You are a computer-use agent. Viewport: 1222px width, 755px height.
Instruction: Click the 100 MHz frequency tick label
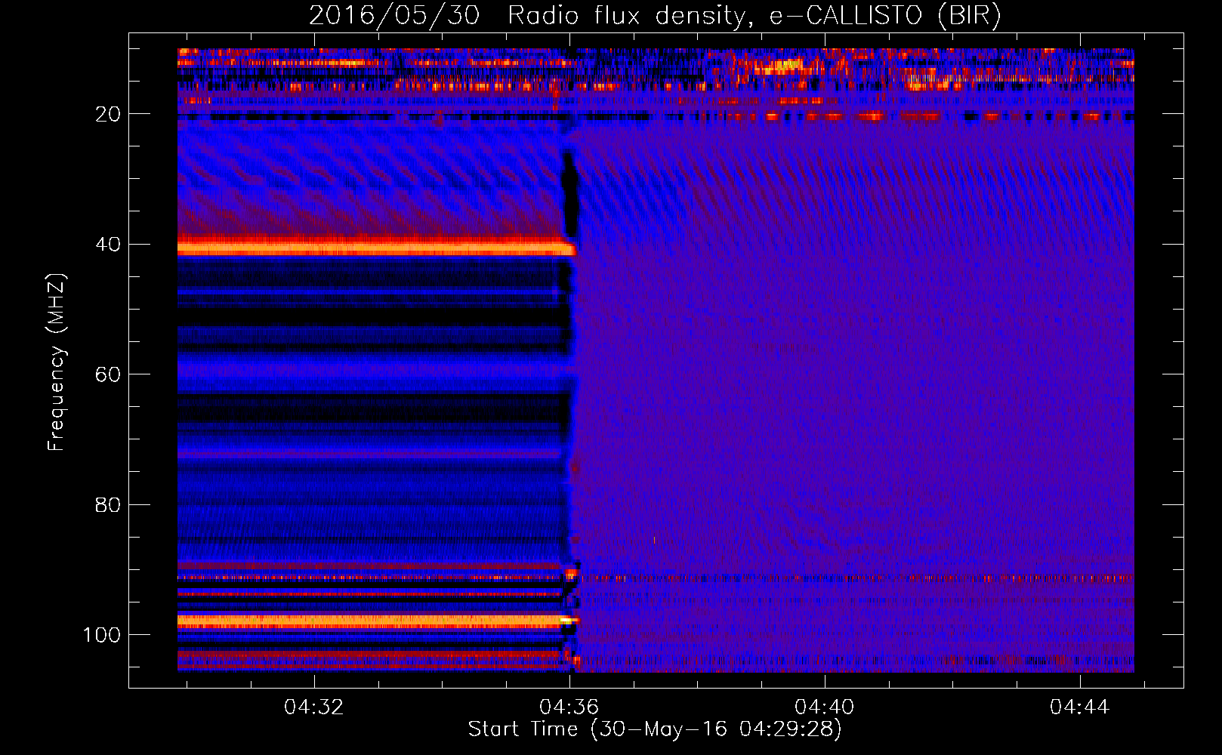click(102, 635)
